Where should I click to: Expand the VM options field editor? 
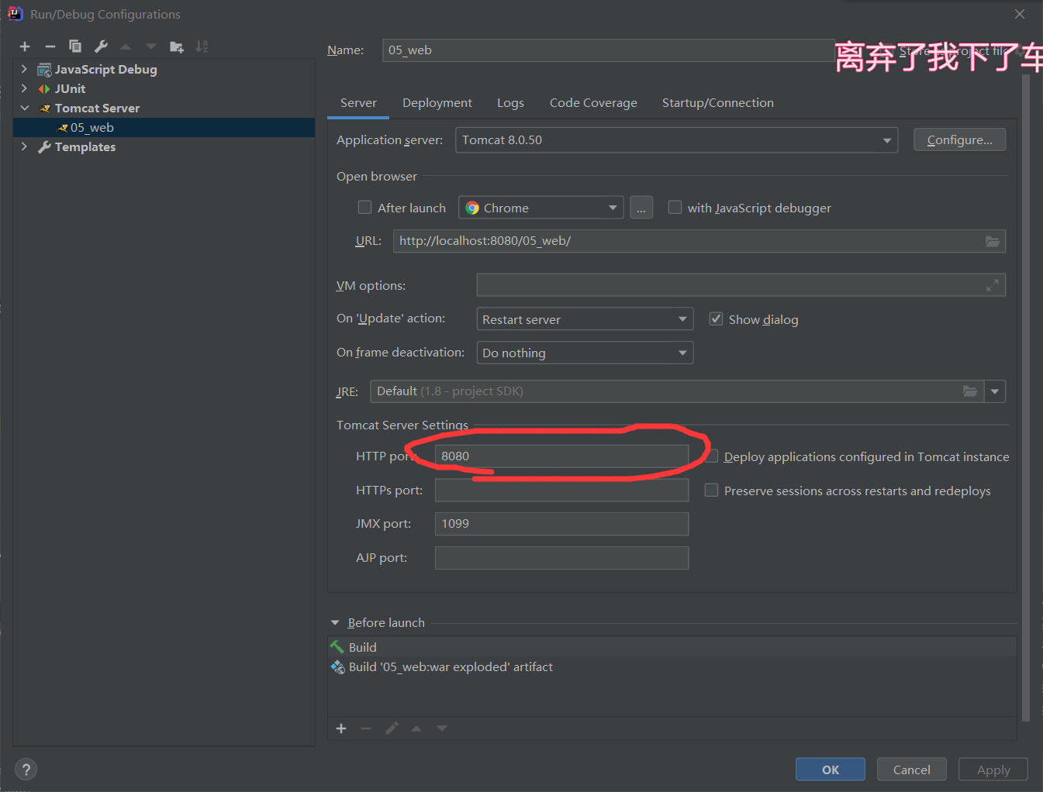(993, 286)
